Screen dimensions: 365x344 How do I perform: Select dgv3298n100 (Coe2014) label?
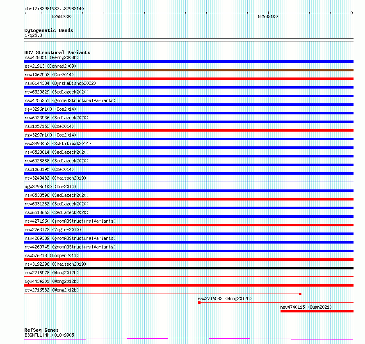pyautogui.click(x=50, y=187)
